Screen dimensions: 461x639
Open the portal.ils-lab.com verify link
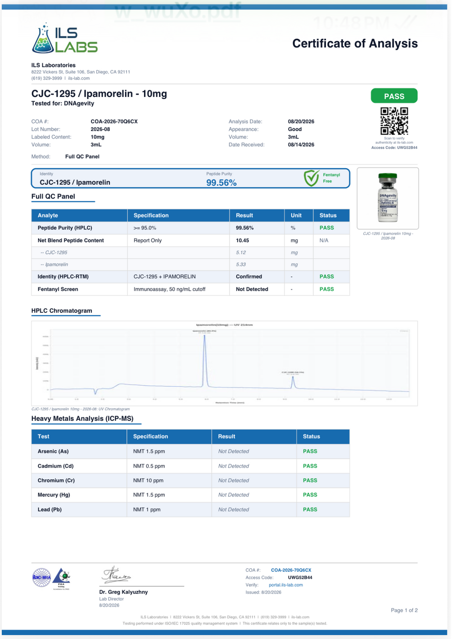285,585
